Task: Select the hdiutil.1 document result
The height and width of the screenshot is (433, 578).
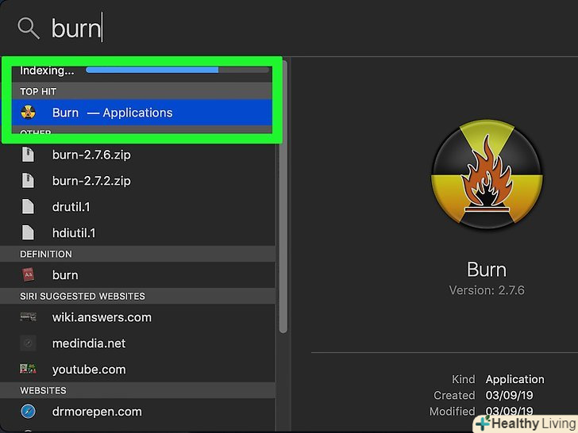Action: click(x=137, y=233)
